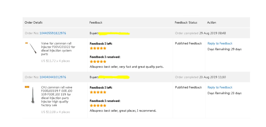Click the highlighted buyer name on the second order
Viewport: 266px width, 127px height.
(114, 77)
